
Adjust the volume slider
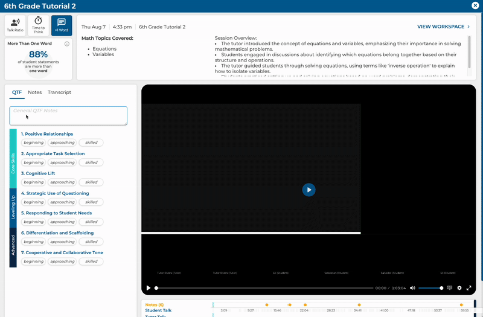click(x=430, y=288)
